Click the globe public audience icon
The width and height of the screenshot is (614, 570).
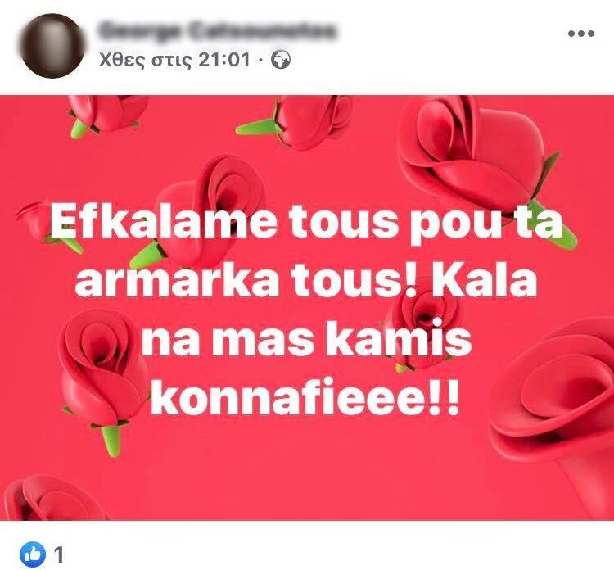point(281,61)
